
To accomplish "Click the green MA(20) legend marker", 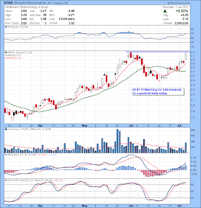I will coord(5,55).
